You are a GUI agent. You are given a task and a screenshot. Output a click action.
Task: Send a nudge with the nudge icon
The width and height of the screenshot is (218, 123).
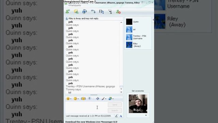(x=83, y=99)
